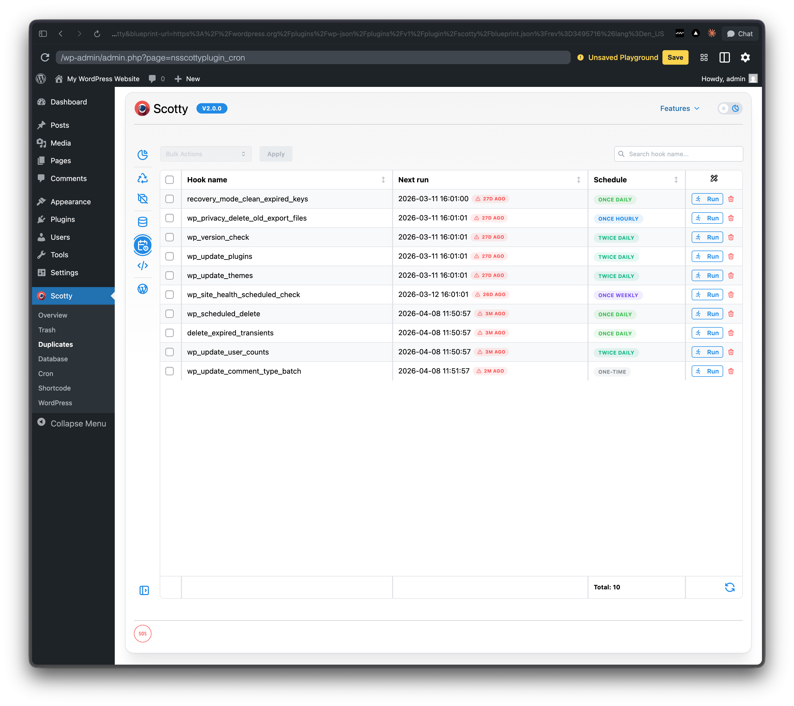Open the WordPress logo icon in Scotty sidebar
The height and width of the screenshot is (706, 794).
point(143,288)
